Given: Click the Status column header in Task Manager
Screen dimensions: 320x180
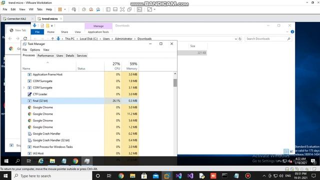Looking at the screenshot, I should [90, 66].
